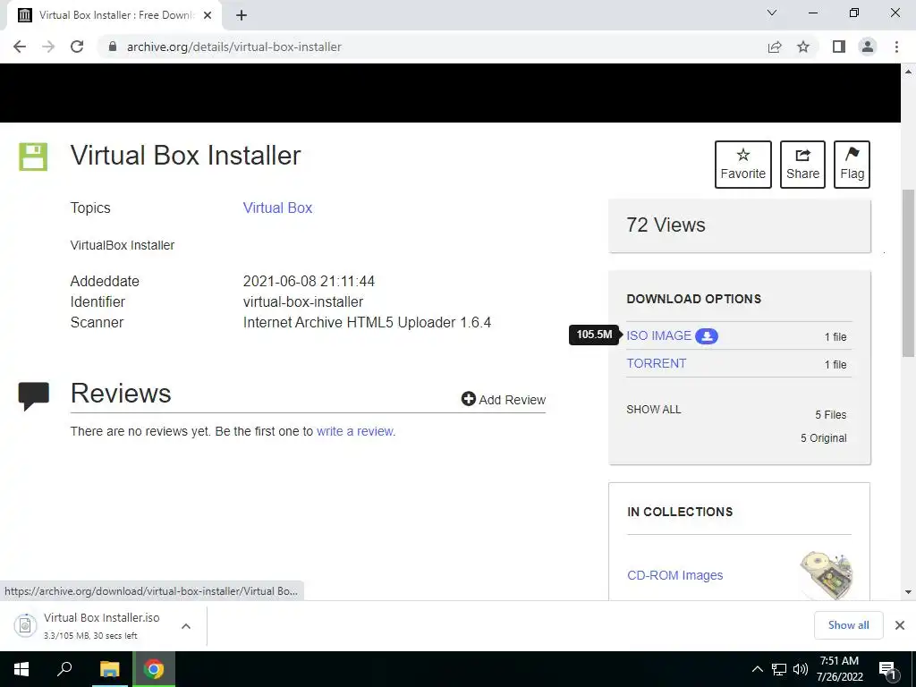This screenshot has height=687, width=916.
Task: Click 'Internet Archive HTML5 Uploader 1.6.4' text
Action: (x=367, y=322)
